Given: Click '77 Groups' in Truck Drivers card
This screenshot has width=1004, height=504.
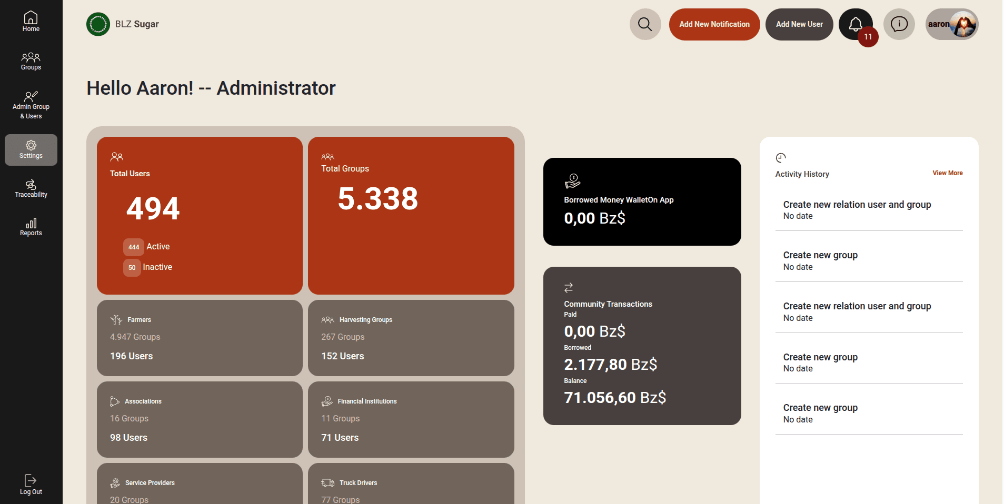Looking at the screenshot, I should [x=341, y=499].
